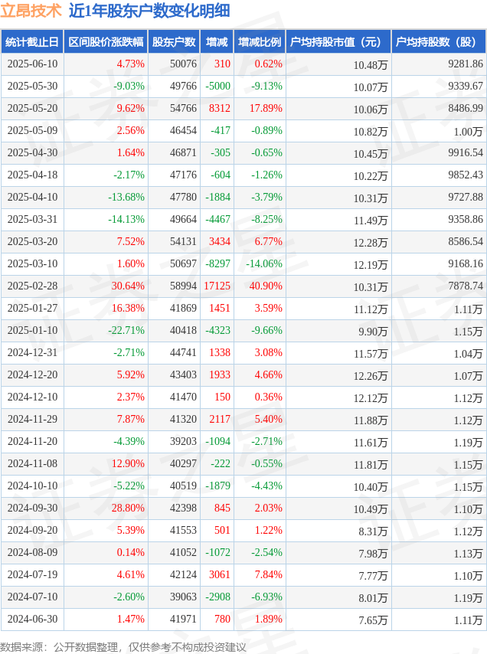Click the 区间股价涨跌幅 column header

(x=106, y=41)
